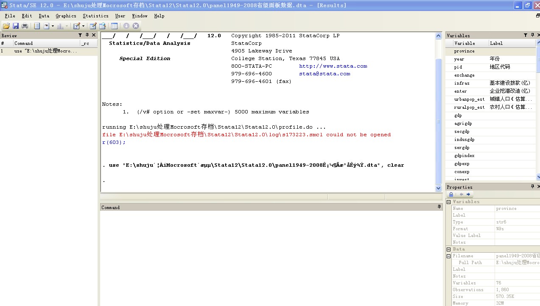Click the Results window scroll down arrow

coord(439,188)
